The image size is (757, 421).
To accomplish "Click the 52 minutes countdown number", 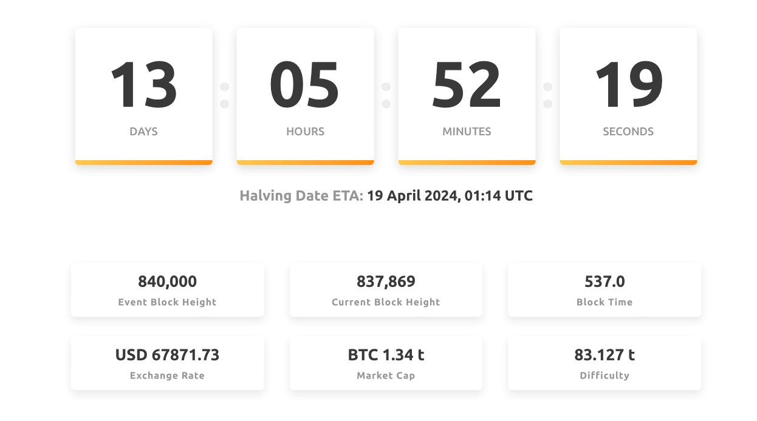I will pos(467,85).
